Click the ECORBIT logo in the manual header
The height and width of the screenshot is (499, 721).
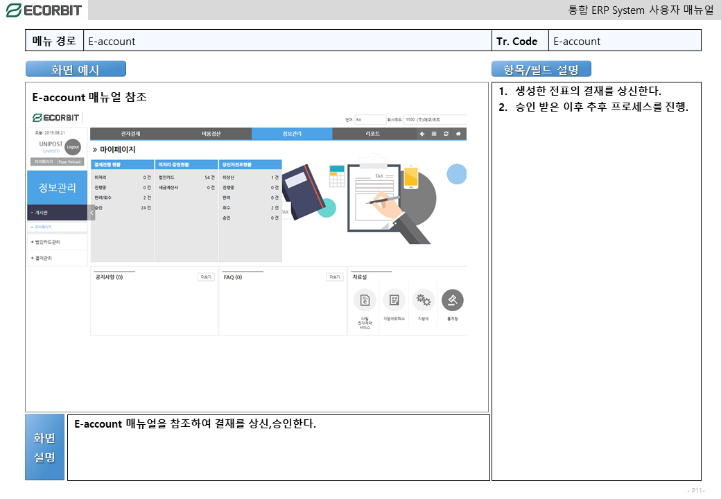point(44,10)
